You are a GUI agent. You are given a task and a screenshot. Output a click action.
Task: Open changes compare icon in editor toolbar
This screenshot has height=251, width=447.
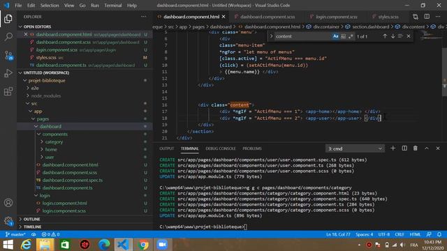pyautogui.click(x=416, y=17)
